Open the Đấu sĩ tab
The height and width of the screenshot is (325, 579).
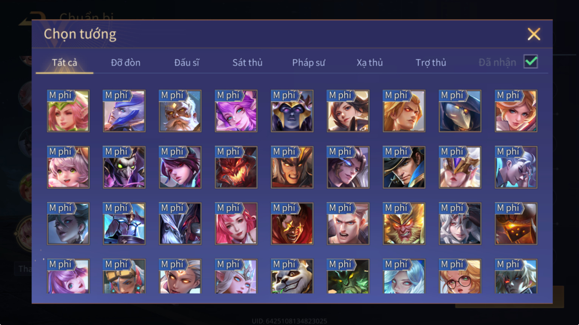tap(187, 63)
